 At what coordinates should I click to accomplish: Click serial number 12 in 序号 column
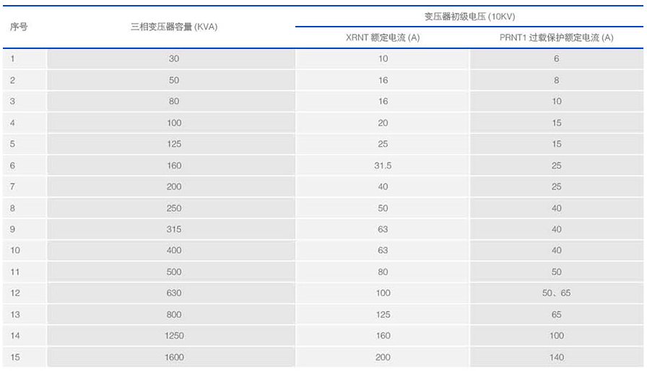(15, 293)
